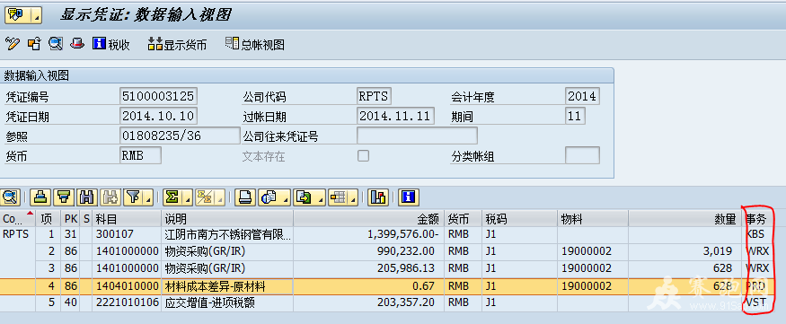Viewport: 786px width, 324px height.
Task: Click the set filter funnel icon
Action: click(x=132, y=197)
